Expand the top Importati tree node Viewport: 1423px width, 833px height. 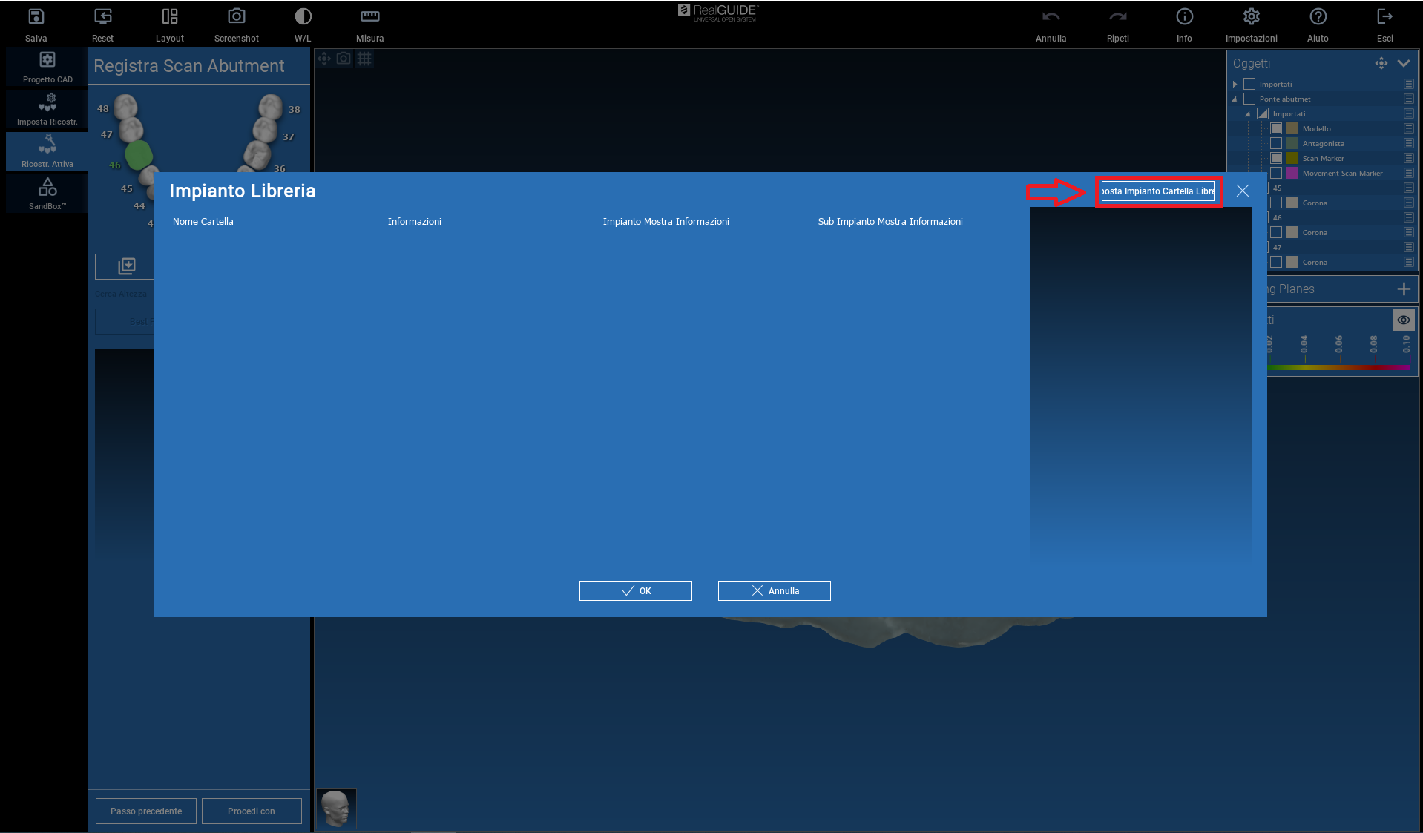point(1235,85)
